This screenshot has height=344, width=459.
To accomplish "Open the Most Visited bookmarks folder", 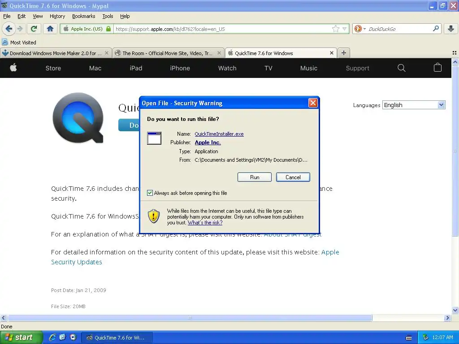I will click(x=19, y=43).
